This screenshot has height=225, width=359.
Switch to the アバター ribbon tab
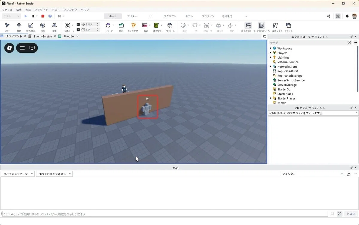(132, 16)
